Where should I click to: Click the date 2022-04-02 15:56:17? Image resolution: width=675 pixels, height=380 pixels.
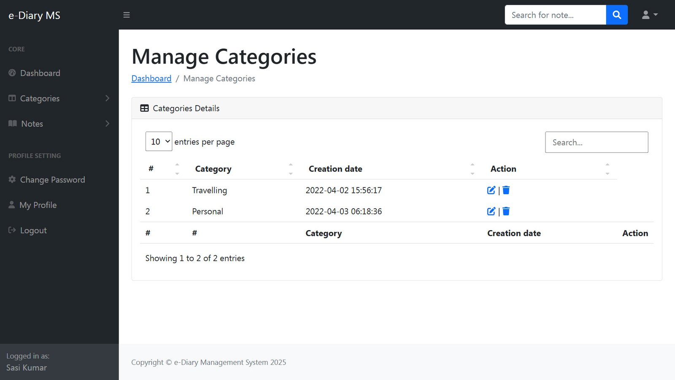pyautogui.click(x=343, y=190)
